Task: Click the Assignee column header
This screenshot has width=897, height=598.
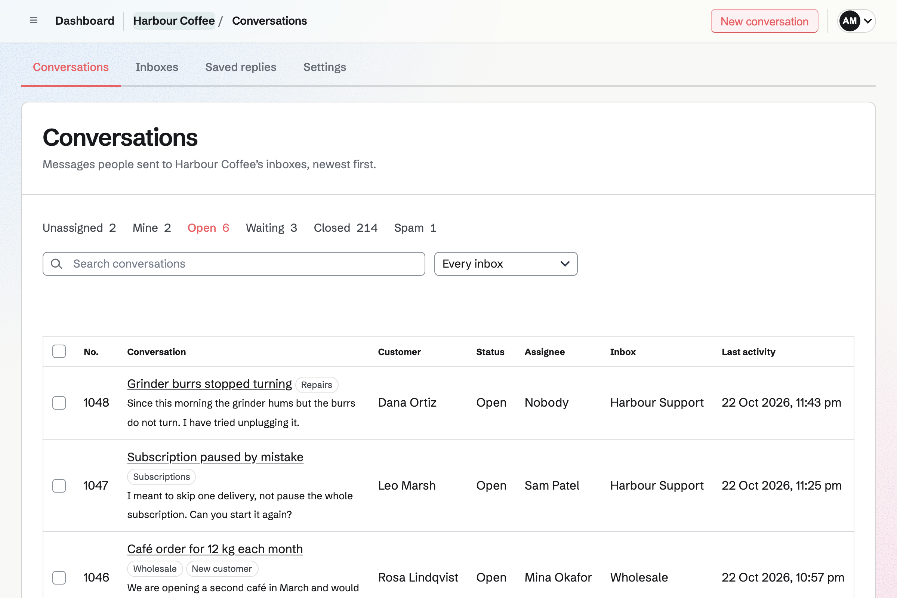Action: coord(545,352)
